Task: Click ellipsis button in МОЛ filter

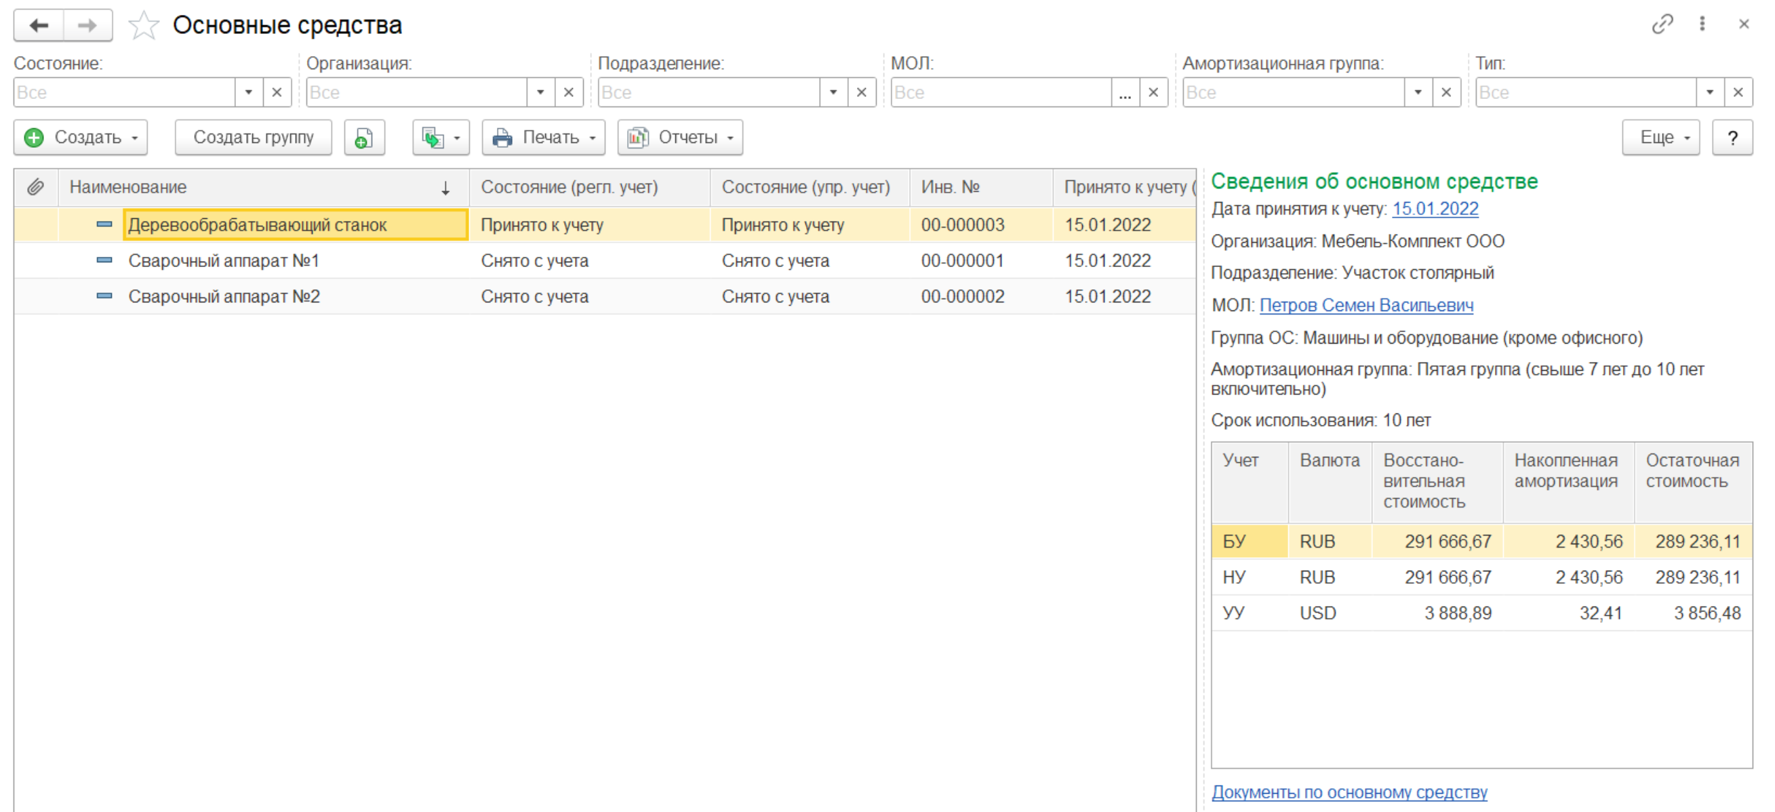Action: coord(1125,92)
